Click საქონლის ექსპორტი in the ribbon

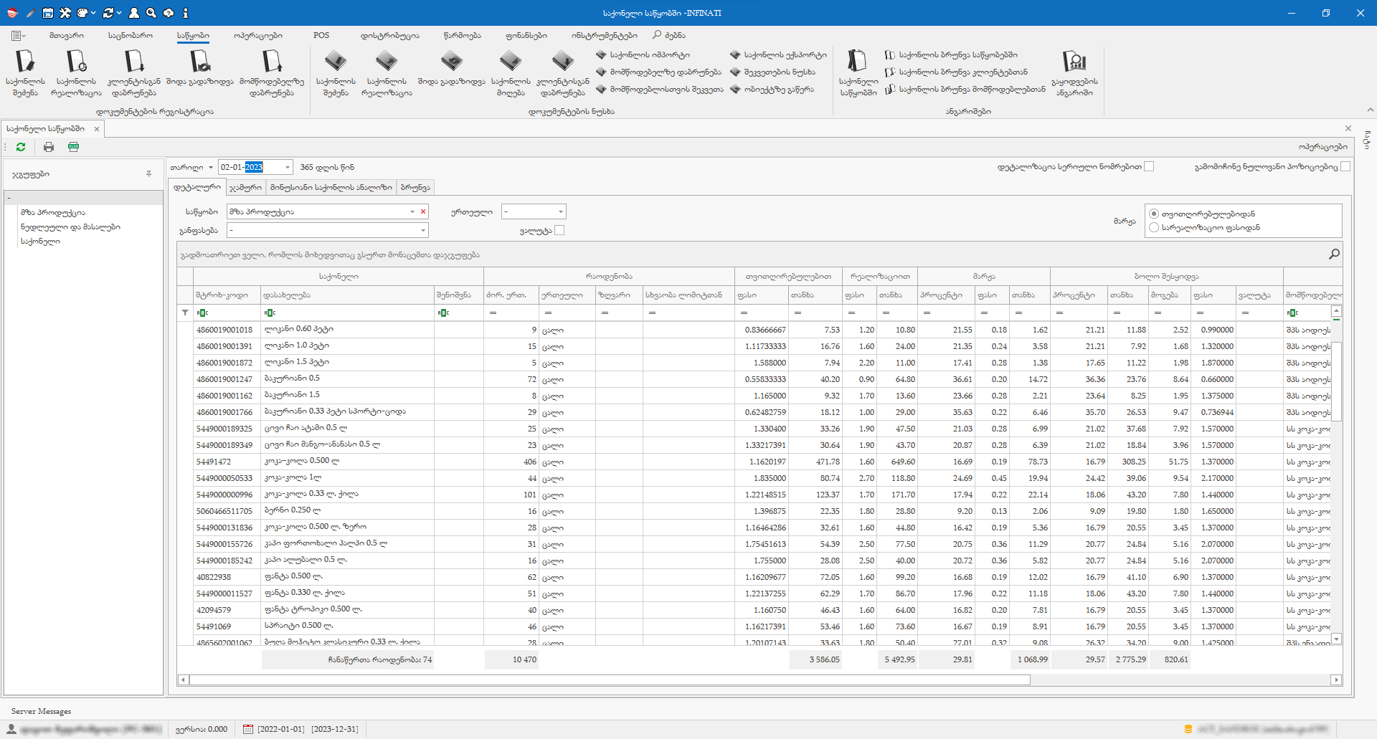click(x=785, y=55)
